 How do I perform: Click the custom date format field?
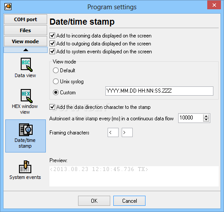[159, 91]
